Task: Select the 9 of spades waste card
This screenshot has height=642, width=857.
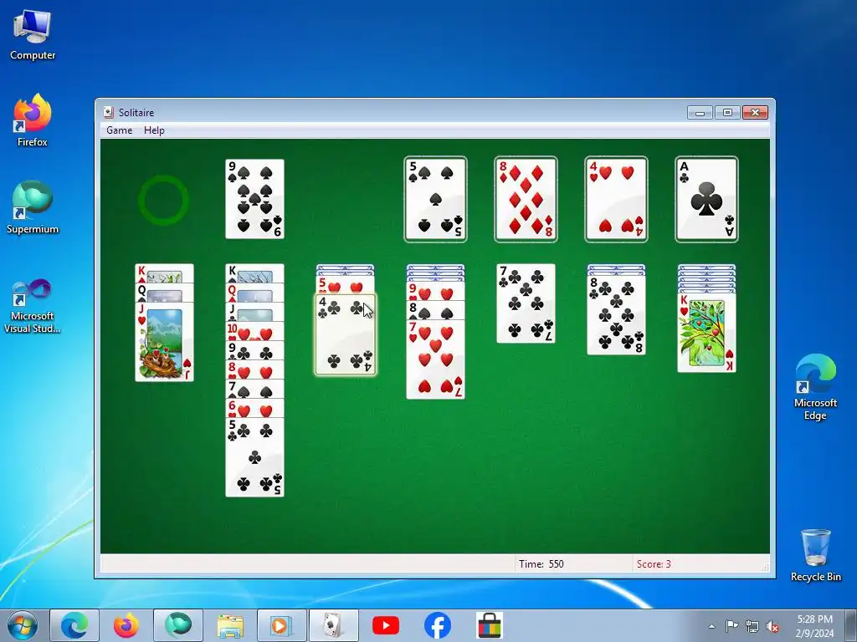Action: (x=254, y=199)
